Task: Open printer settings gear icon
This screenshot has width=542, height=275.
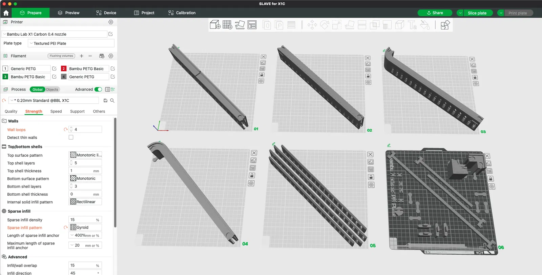Action: [111, 22]
